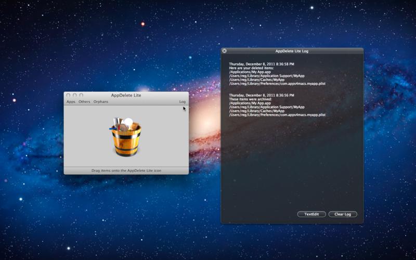
Task: Click the plist path under deleted items
Action: click(277, 84)
